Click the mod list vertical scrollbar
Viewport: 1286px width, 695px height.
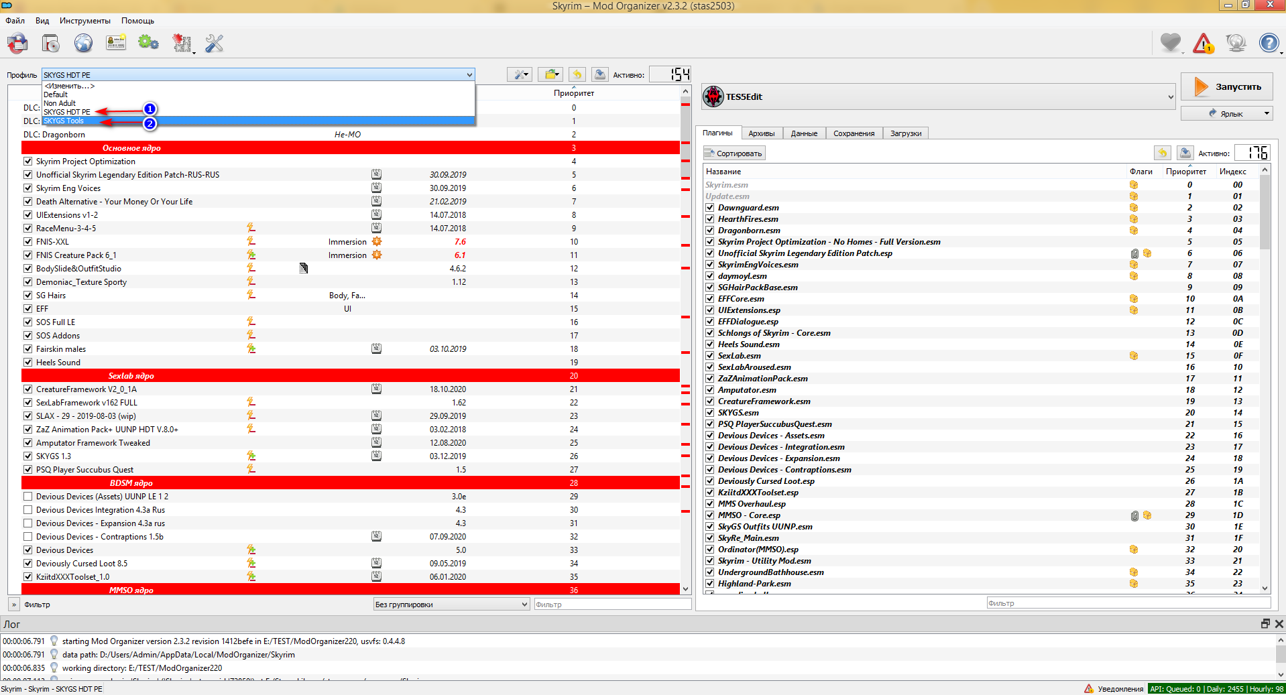pos(685,340)
